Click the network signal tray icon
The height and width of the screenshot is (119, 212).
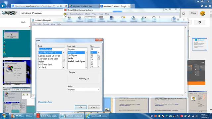coord(193,116)
